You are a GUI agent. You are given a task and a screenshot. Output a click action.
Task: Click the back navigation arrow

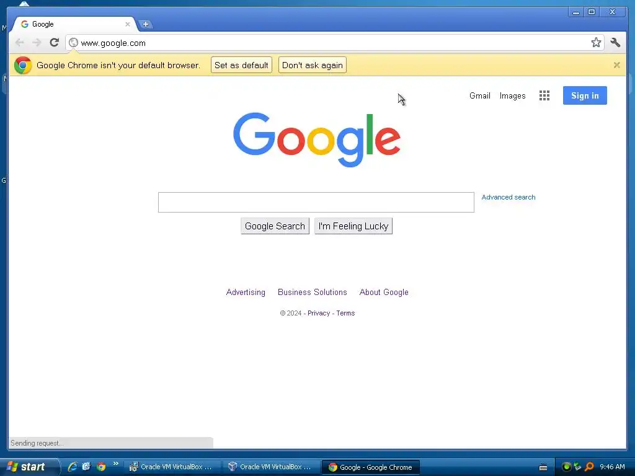coord(20,43)
